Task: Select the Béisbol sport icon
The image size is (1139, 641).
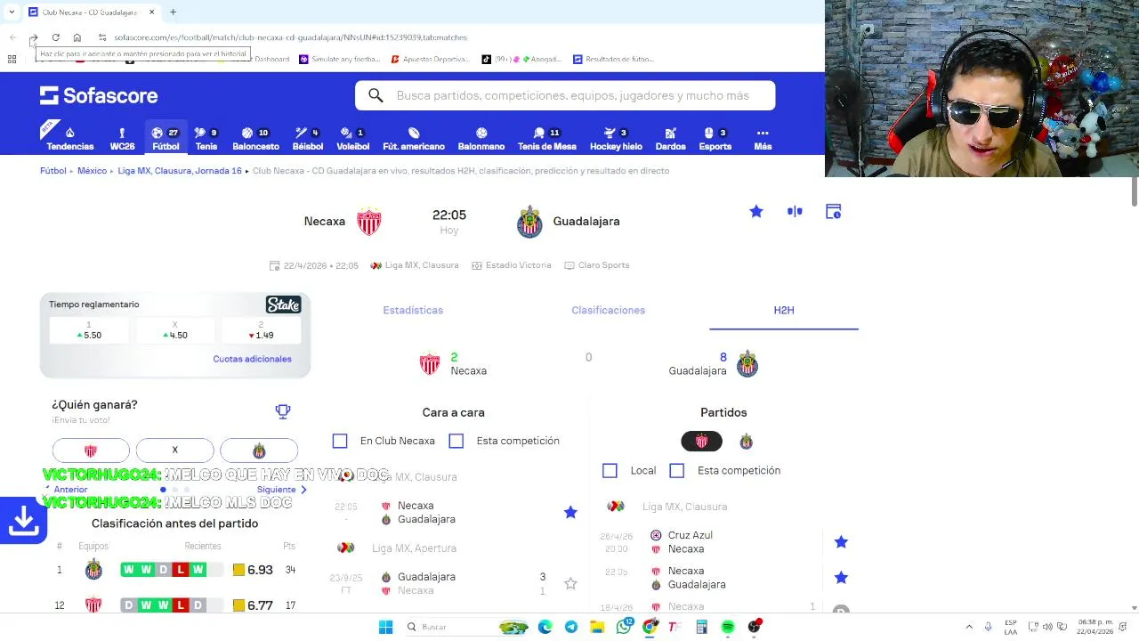Action: 308,139
